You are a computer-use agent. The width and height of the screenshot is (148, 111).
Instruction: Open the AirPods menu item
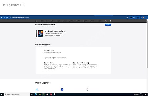pos(71,21)
